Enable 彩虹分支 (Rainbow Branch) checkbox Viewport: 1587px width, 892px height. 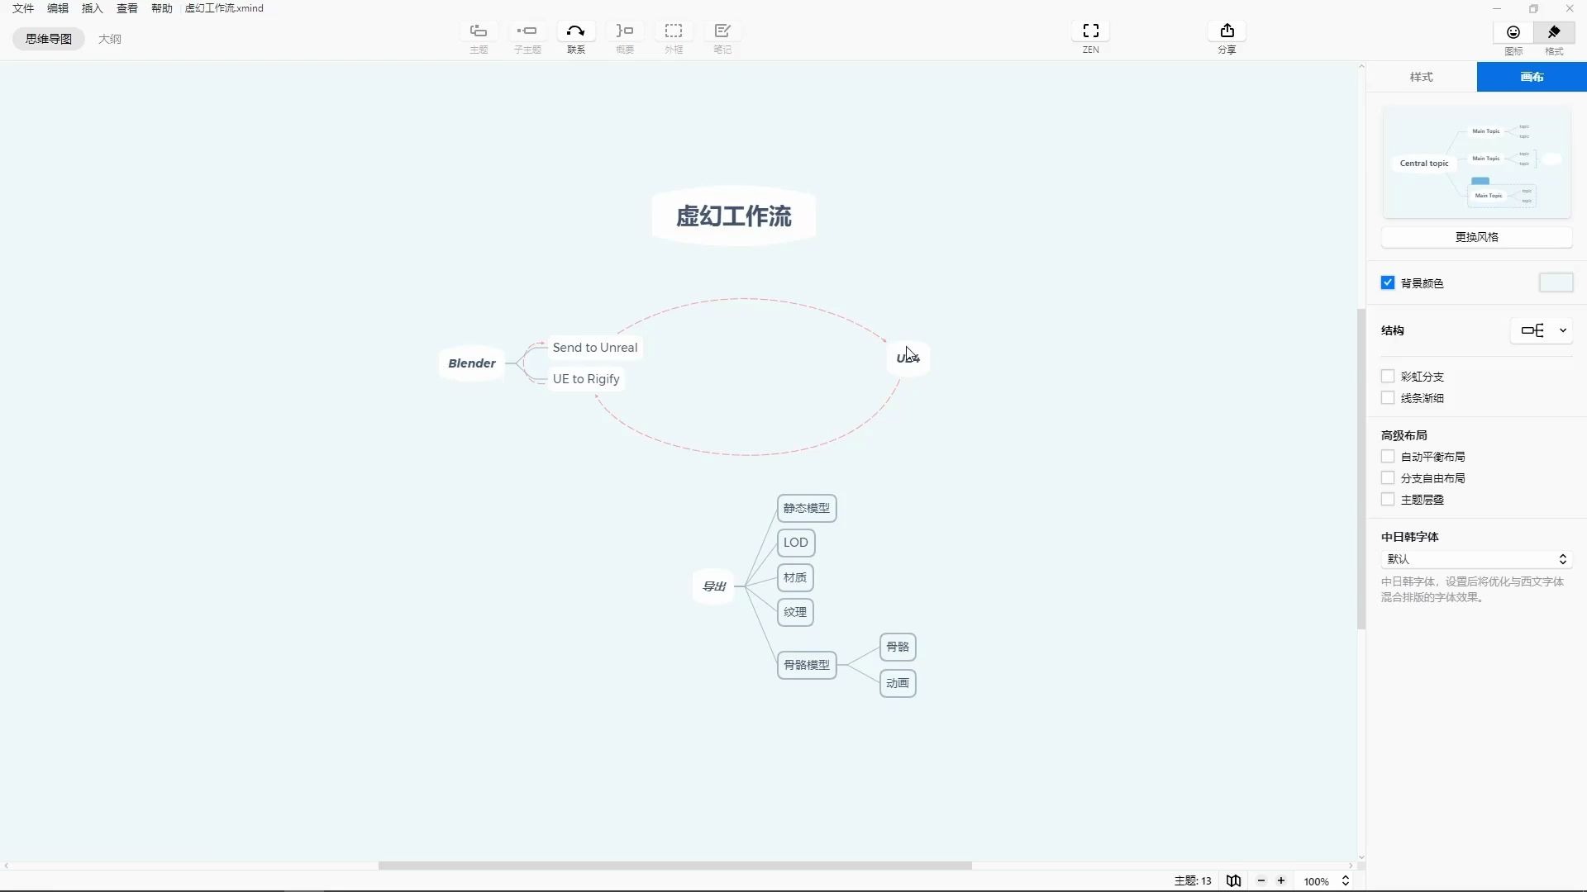click(1388, 375)
